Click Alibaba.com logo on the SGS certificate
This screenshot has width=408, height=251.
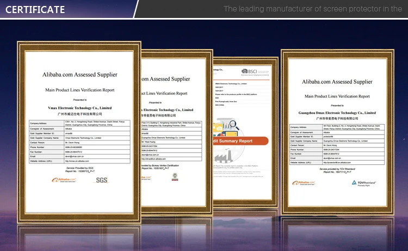point(64,180)
